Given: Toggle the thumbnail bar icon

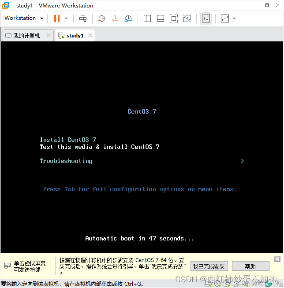Looking at the screenshot, I should pos(161,18).
